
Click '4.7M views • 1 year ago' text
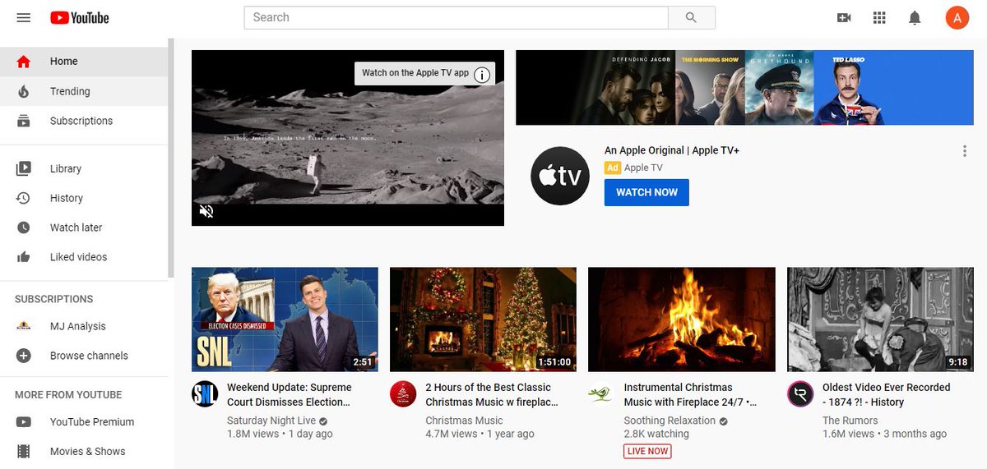pyautogui.click(x=480, y=434)
